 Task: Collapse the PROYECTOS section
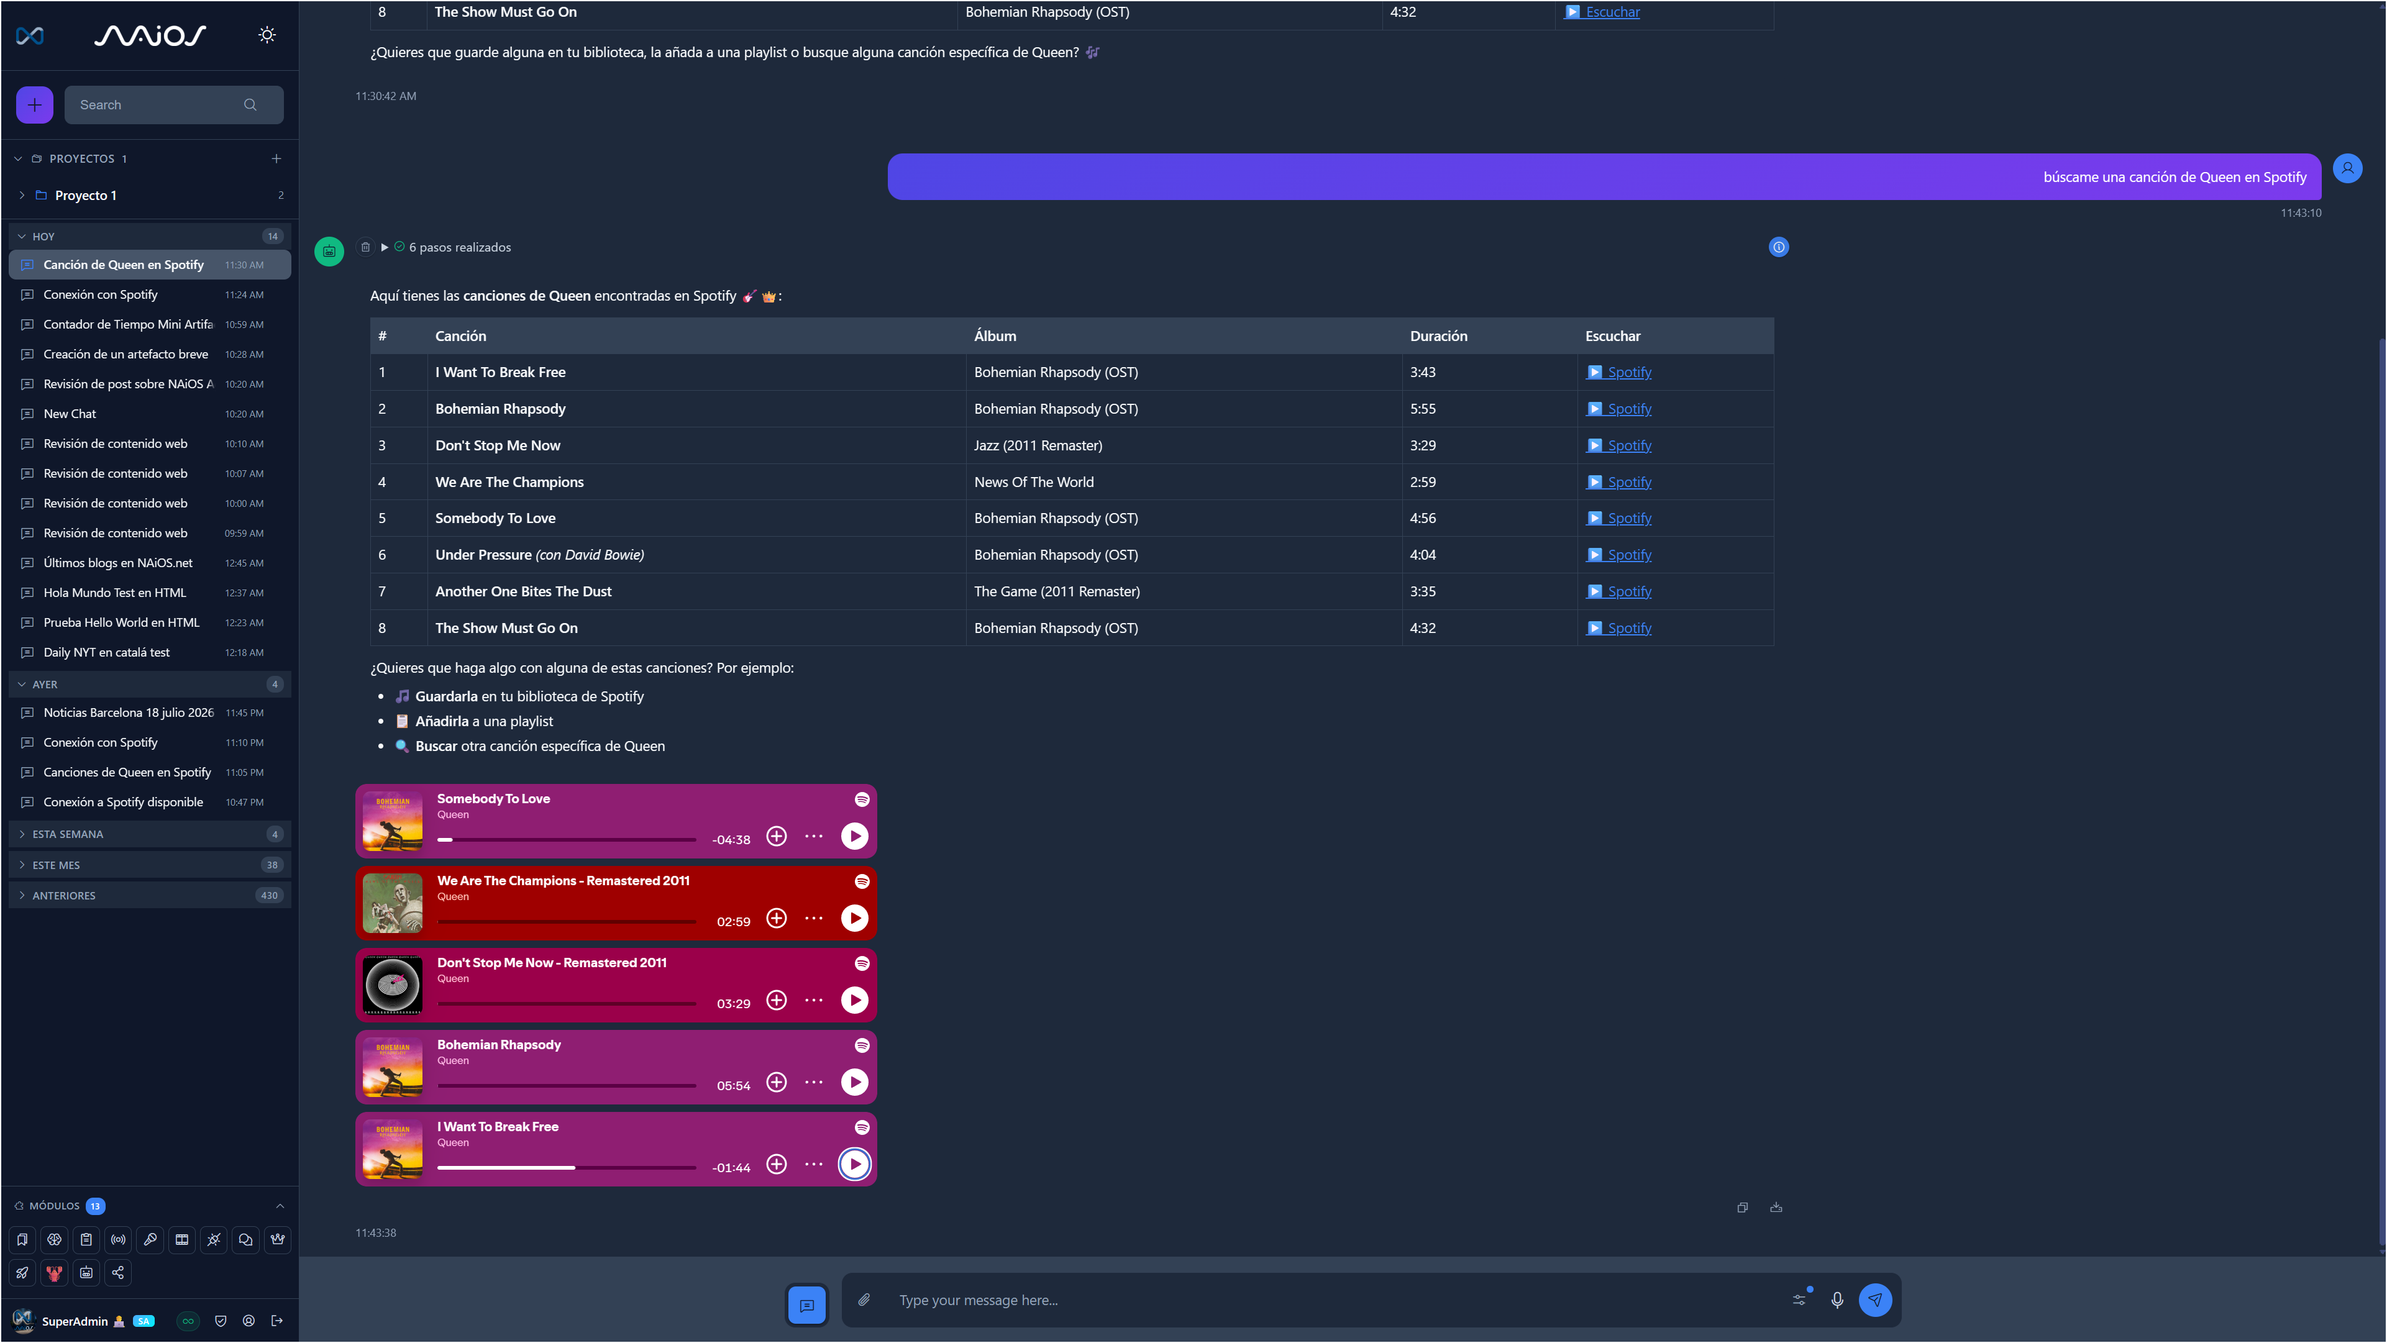pyautogui.click(x=19, y=158)
